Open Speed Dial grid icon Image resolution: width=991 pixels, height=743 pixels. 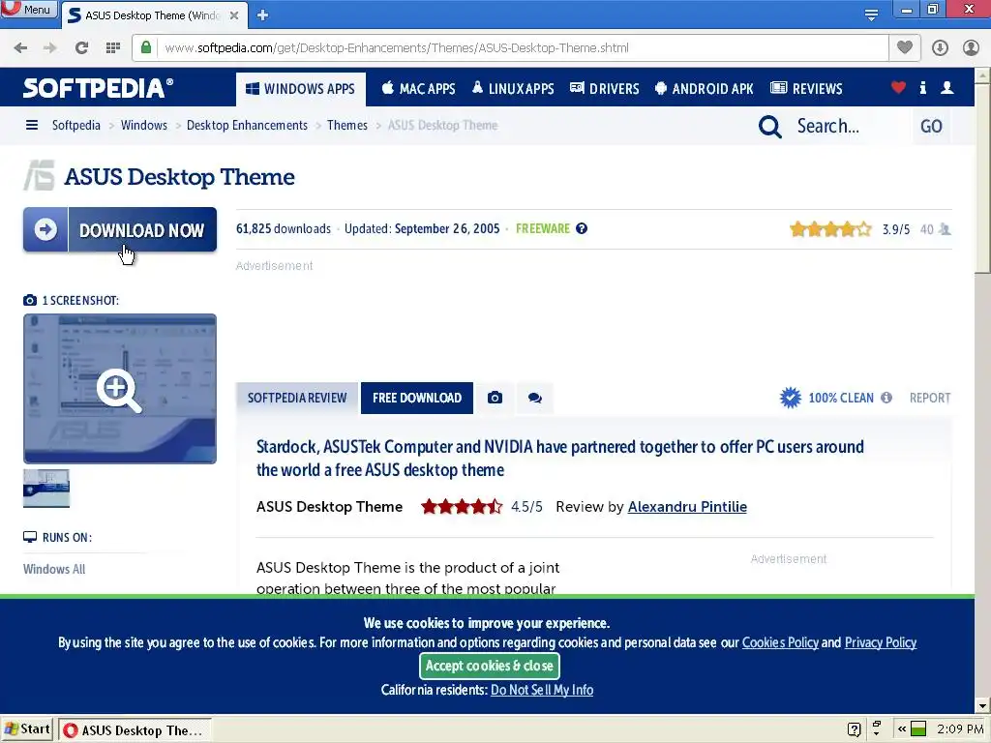pos(113,48)
